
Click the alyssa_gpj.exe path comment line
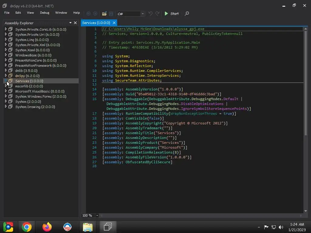153,29
